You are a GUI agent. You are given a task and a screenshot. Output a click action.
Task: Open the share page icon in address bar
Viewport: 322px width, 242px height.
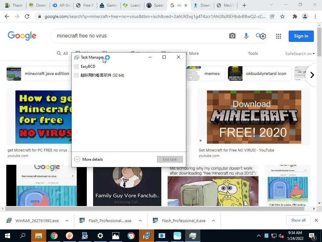(x=272, y=16)
